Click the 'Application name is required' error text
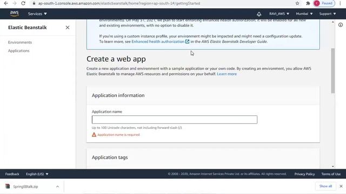The width and height of the screenshot is (346, 194). 118,135
